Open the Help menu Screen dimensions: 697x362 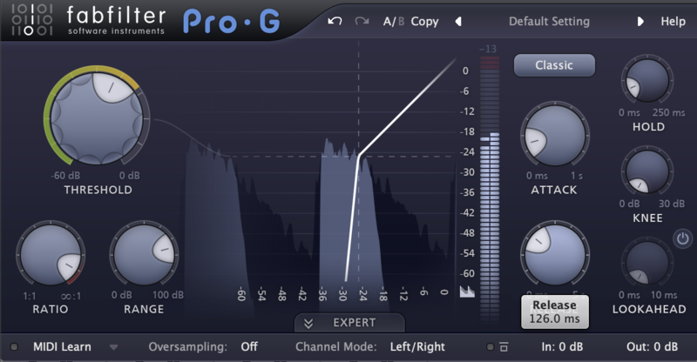pos(673,22)
